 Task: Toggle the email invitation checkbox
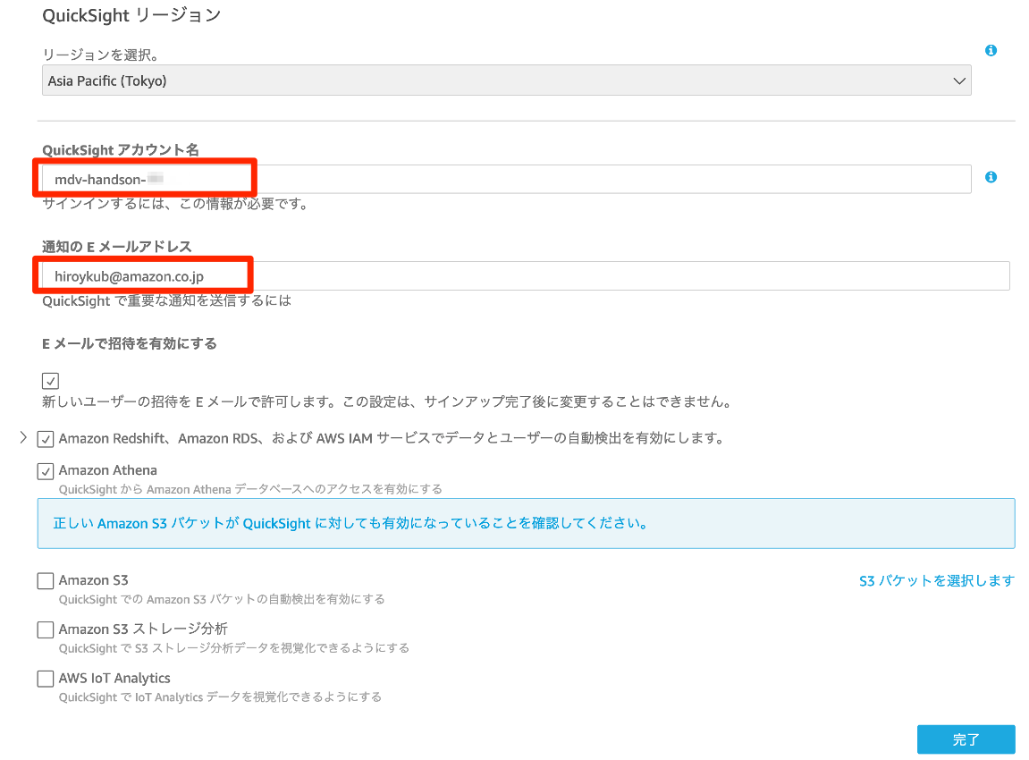click(x=51, y=381)
